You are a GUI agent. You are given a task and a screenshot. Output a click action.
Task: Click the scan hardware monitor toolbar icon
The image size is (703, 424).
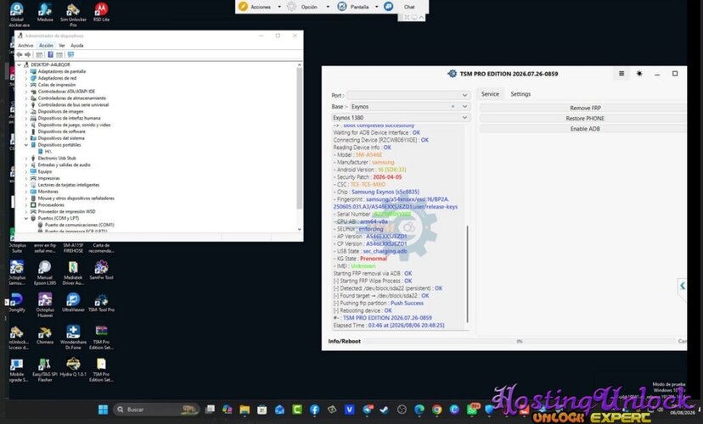click(x=70, y=54)
